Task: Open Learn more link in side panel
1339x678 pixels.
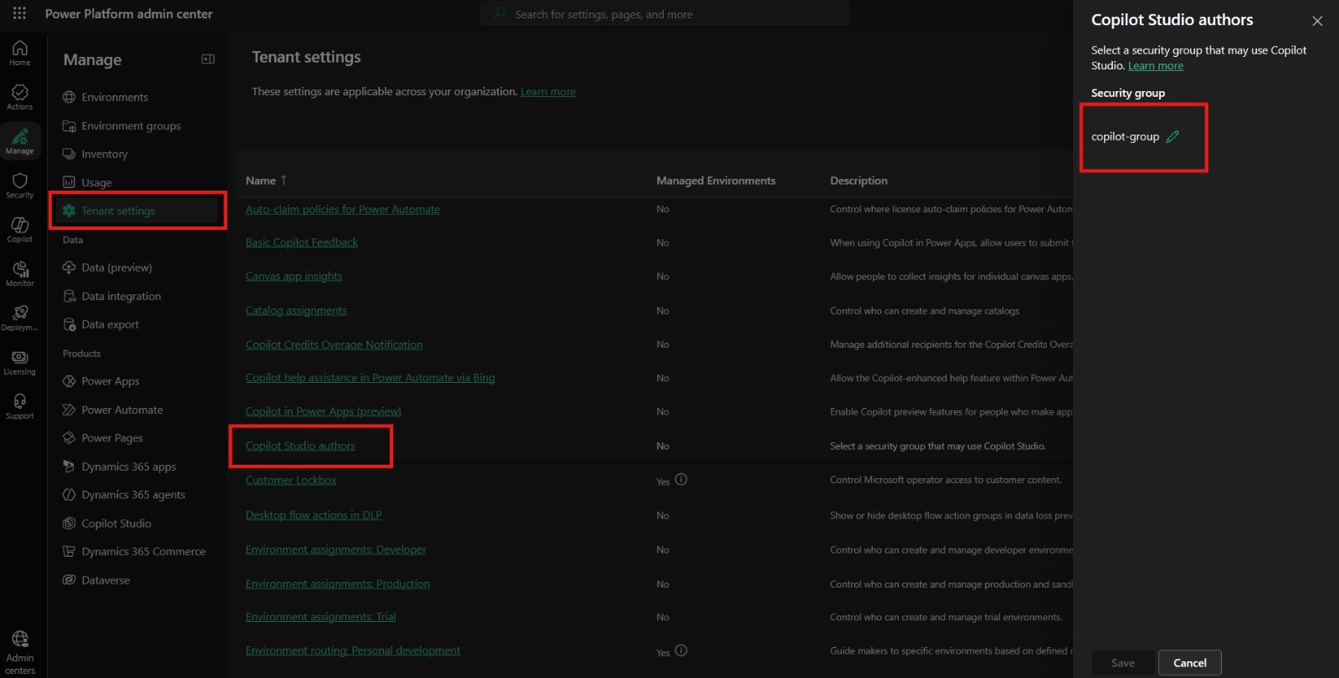Action: 1156,66
